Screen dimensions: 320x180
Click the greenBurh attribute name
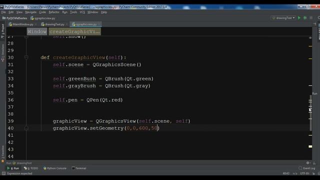point(82,79)
